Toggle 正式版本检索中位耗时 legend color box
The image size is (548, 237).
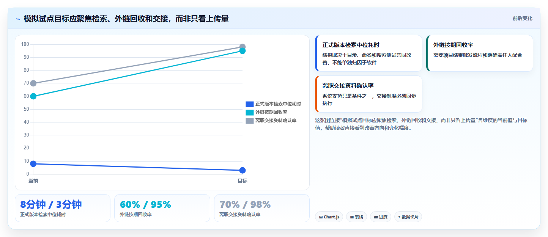tap(249, 104)
